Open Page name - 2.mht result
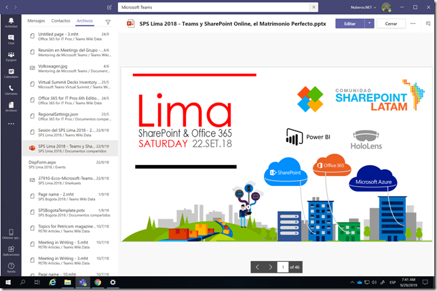 [x=70, y=196]
